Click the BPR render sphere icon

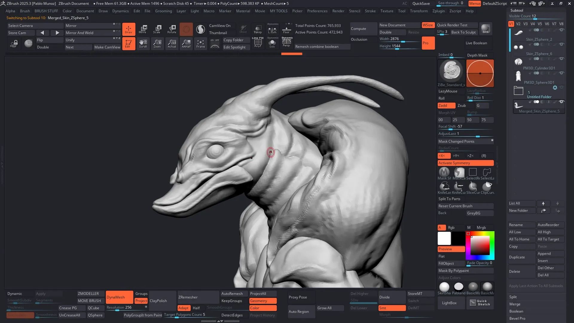pos(486,29)
